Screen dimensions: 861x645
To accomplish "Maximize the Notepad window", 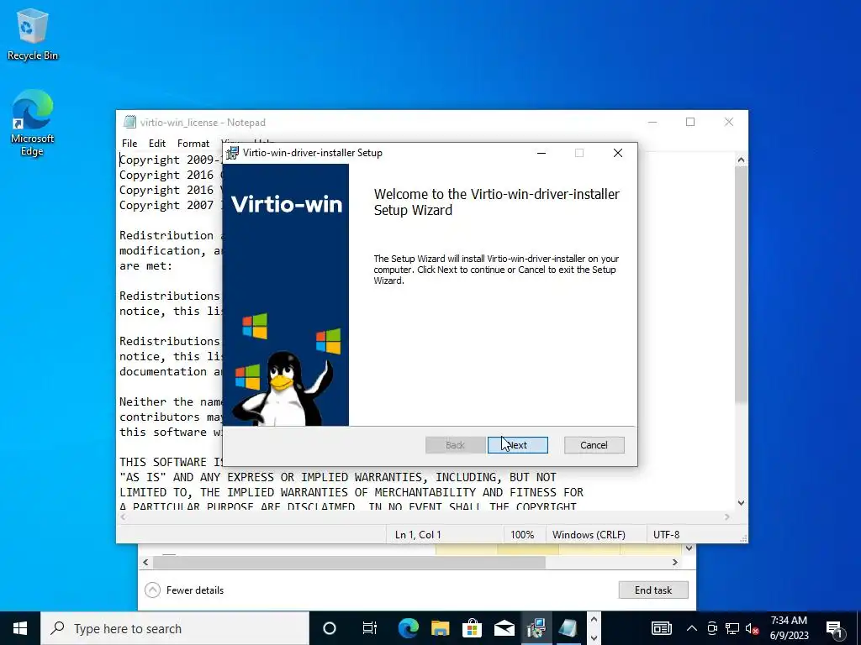I will (690, 122).
